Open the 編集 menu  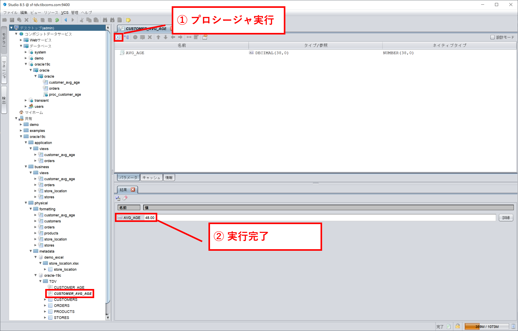(x=24, y=13)
